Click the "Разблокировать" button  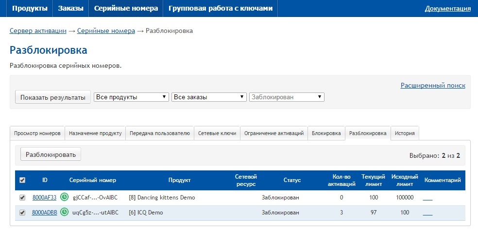[51, 154]
